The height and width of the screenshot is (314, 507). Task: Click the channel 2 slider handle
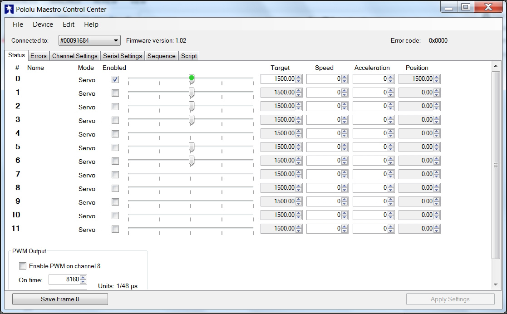(192, 106)
